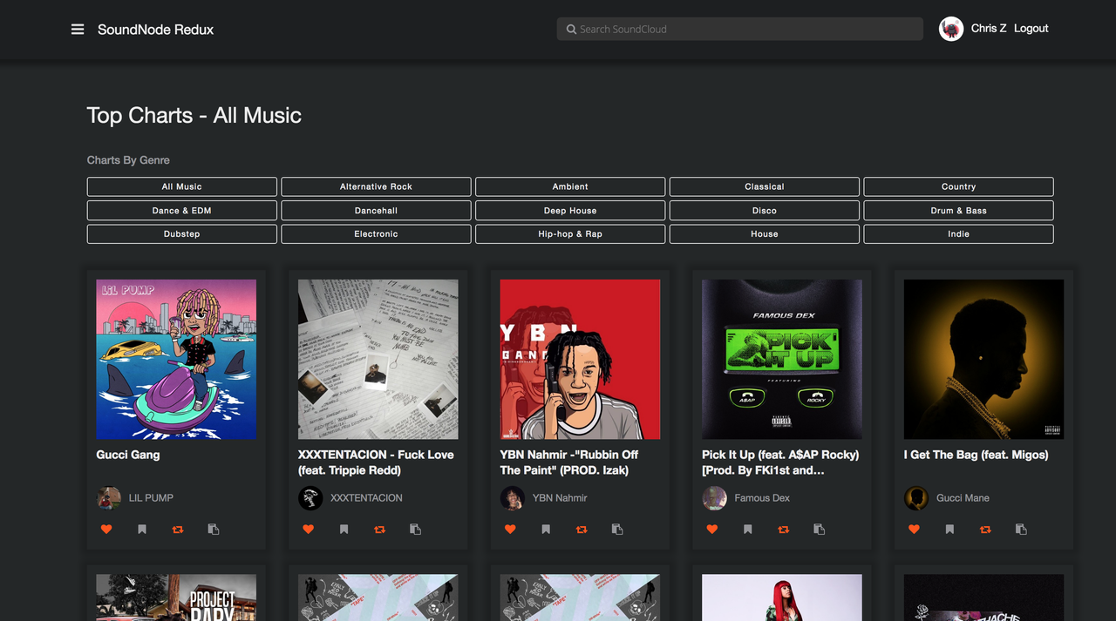Select the House genre
The image size is (1116, 621).
(765, 234)
